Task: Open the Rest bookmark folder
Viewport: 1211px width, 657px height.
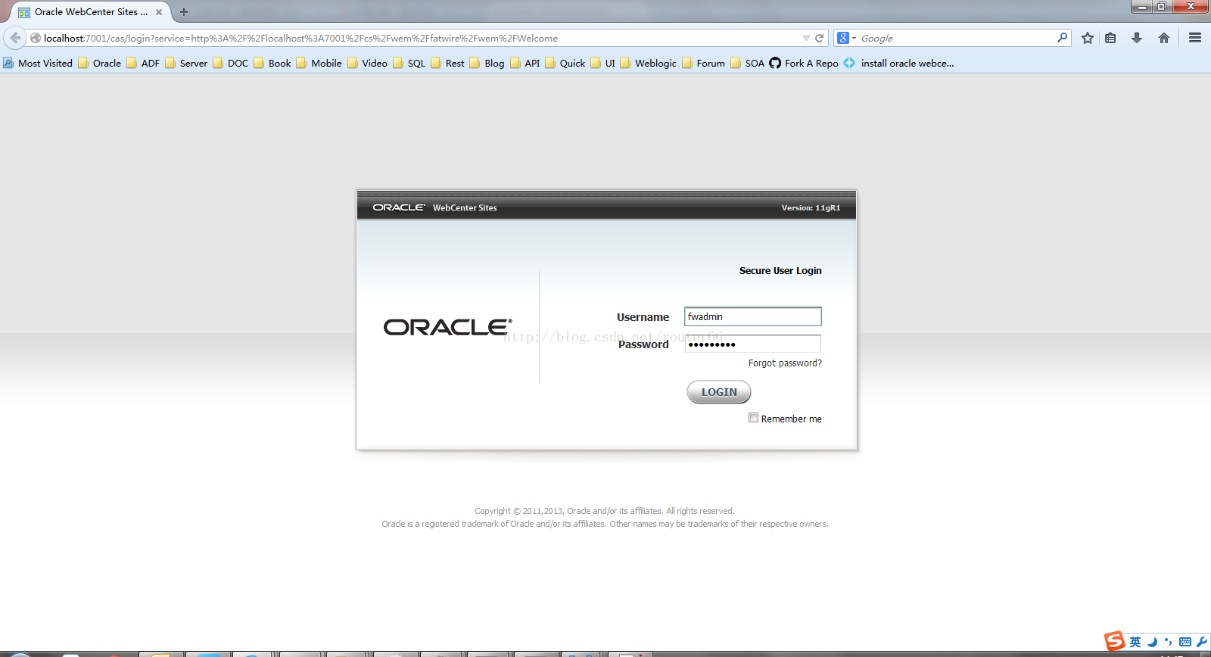Action: pyautogui.click(x=447, y=63)
